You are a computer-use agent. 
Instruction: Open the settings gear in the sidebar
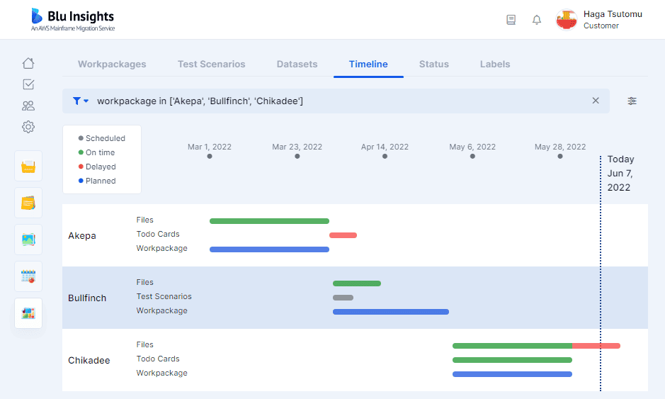[x=28, y=127]
